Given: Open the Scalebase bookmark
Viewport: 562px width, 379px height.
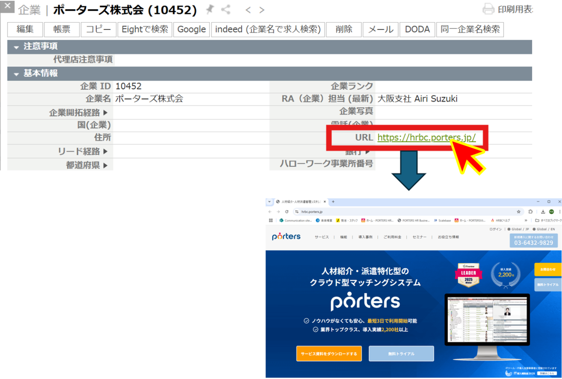Looking at the screenshot, I should pyautogui.click(x=442, y=220).
